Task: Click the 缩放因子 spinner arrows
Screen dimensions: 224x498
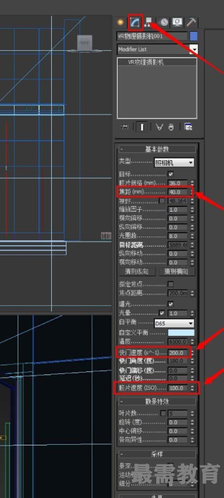Action: pos(192,210)
